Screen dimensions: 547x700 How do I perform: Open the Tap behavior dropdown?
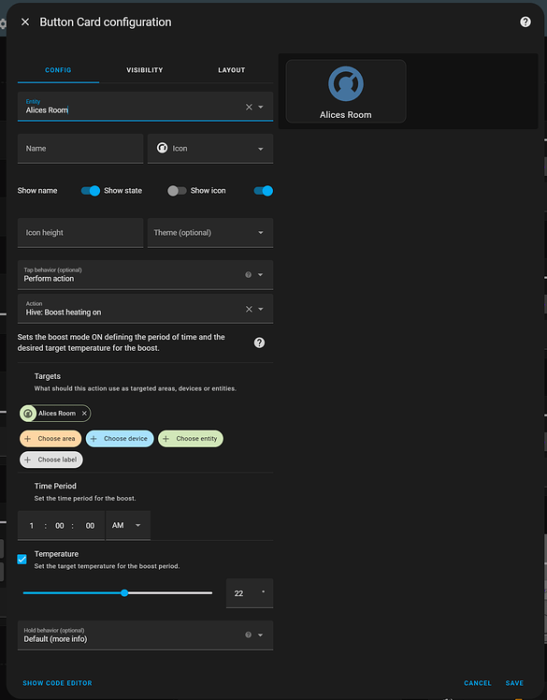pyautogui.click(x=145, y=275)
